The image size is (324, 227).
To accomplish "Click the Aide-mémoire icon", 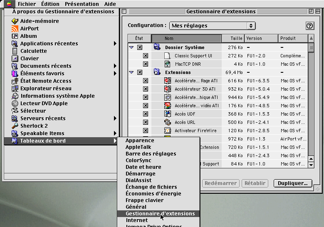I will coord(15,21).
